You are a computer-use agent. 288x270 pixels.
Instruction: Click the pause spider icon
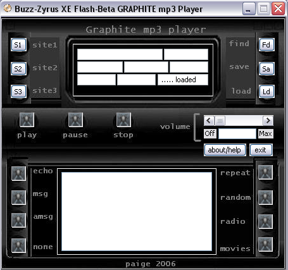click(x=75, y=120)
